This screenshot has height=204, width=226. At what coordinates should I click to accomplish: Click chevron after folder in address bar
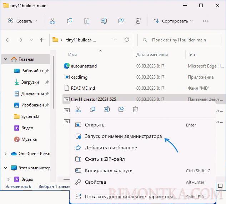tap(61, 40)
